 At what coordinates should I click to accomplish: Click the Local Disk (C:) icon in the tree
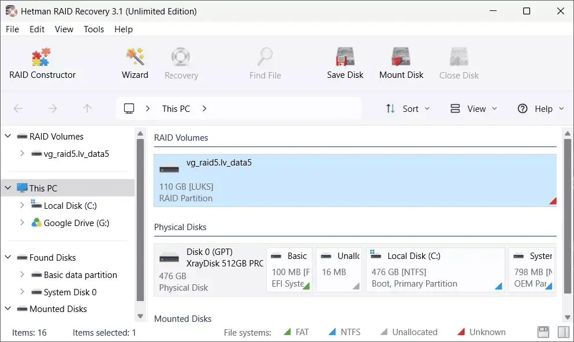click(x=36, y=204)
